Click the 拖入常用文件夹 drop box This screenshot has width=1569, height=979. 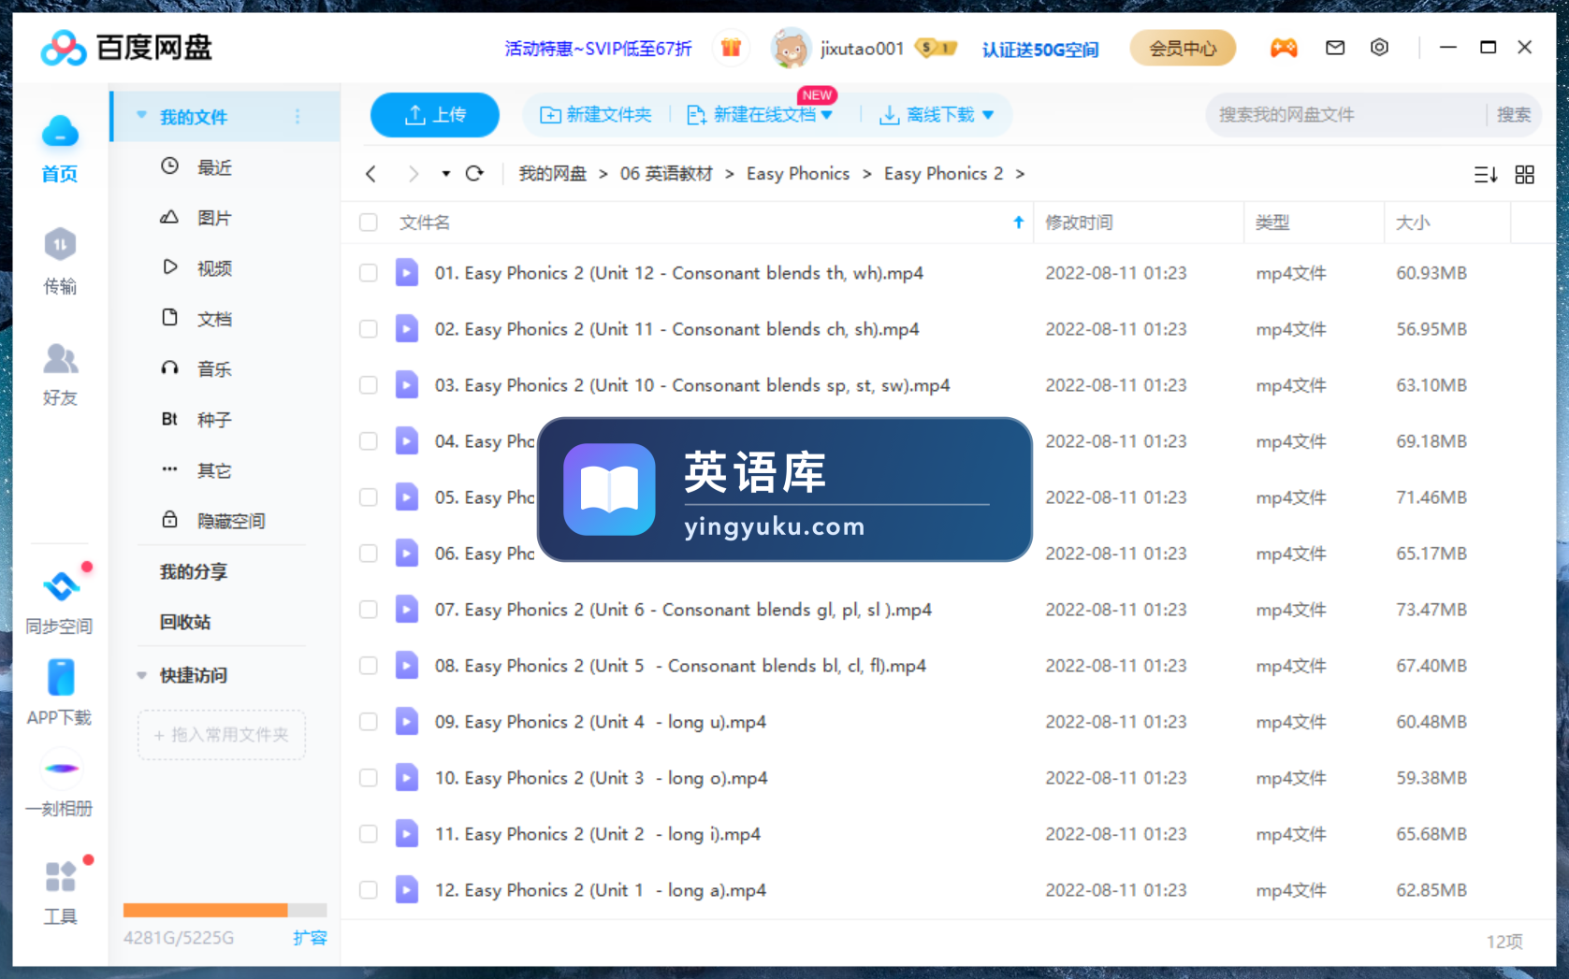tap(222, 735)
